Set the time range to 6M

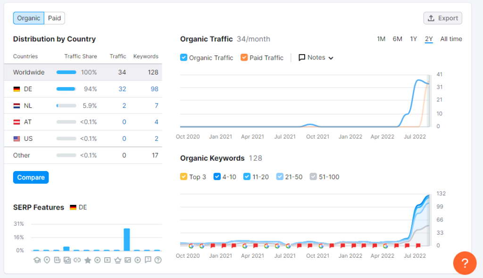point(397,39)
